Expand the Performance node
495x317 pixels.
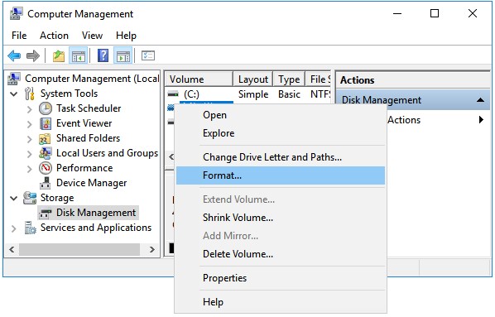pos(30,169)
